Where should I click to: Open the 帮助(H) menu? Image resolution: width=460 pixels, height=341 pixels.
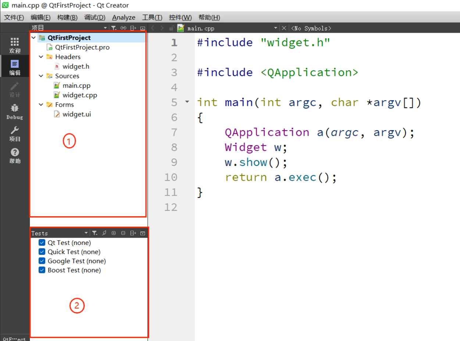(209, 17)
